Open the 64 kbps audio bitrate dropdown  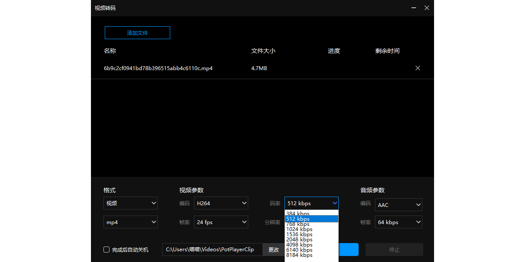point(398,222)
